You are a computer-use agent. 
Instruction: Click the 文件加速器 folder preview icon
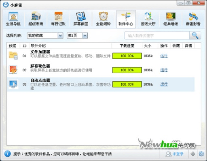(13, 56)
